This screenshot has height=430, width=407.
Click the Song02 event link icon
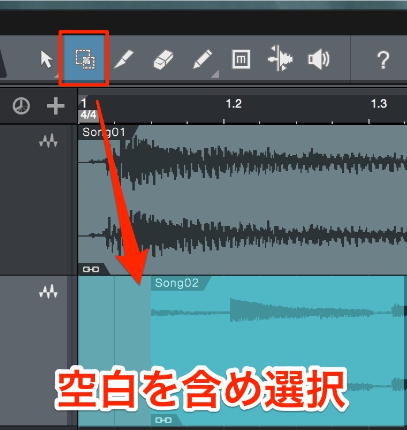(x=163, y=420)
